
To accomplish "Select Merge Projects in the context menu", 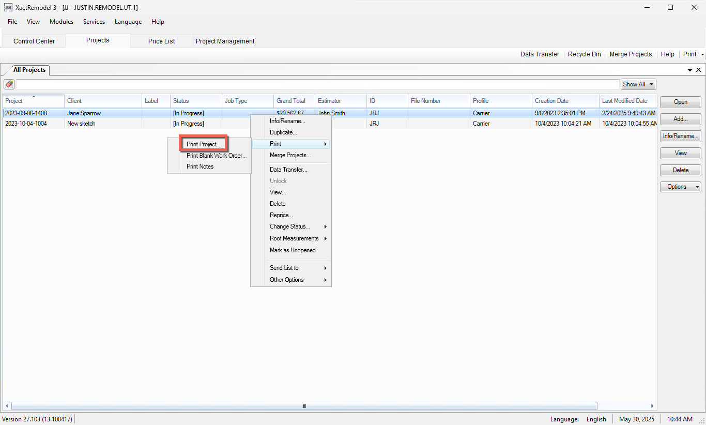I will 291,155.
